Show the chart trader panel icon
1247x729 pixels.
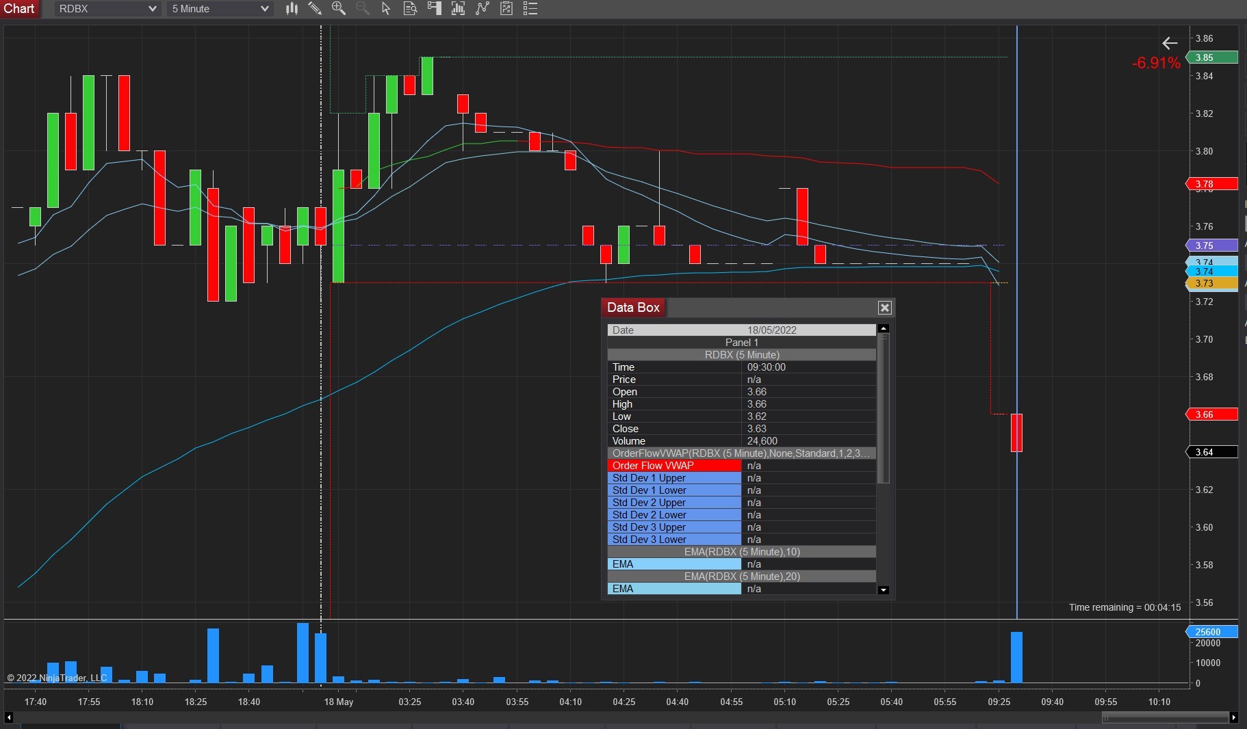click(434, 9)
